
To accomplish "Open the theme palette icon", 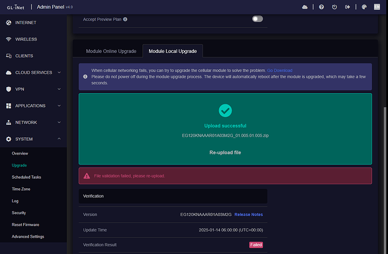I will tap(364, 7).
